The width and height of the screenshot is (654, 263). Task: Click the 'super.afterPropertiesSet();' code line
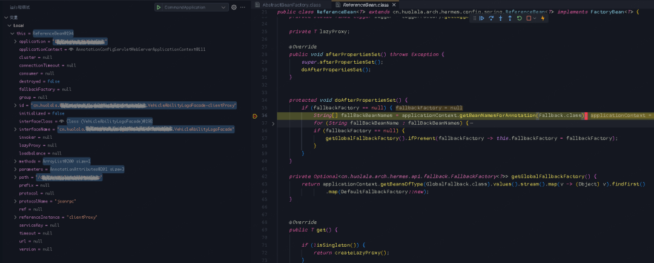pyautogui.click(x=342, y=62)
